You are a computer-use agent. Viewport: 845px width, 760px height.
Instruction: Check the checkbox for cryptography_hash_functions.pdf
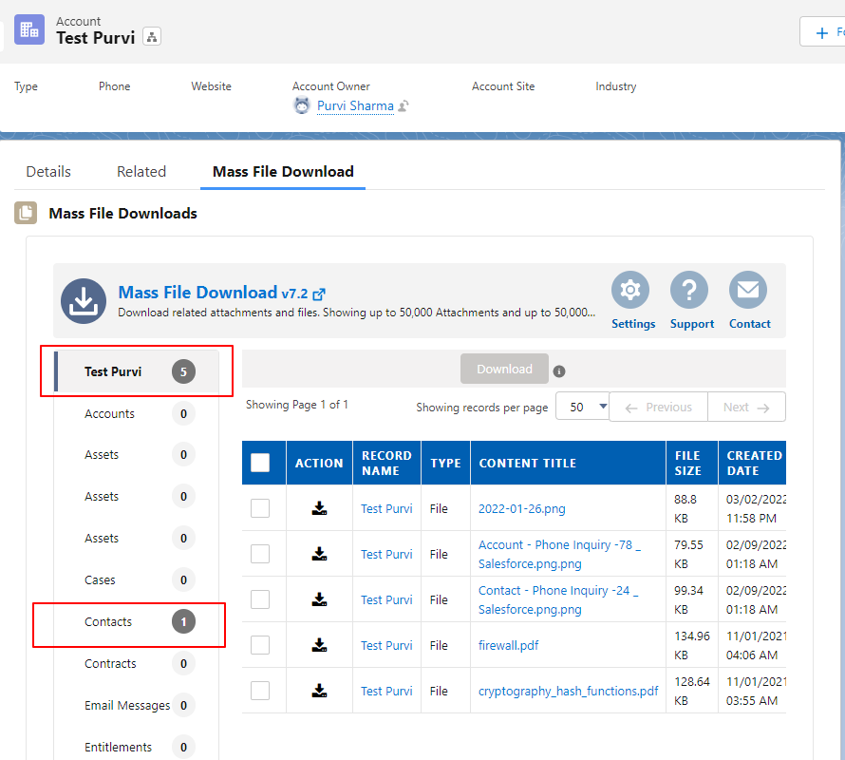click(x=261, y=691)
